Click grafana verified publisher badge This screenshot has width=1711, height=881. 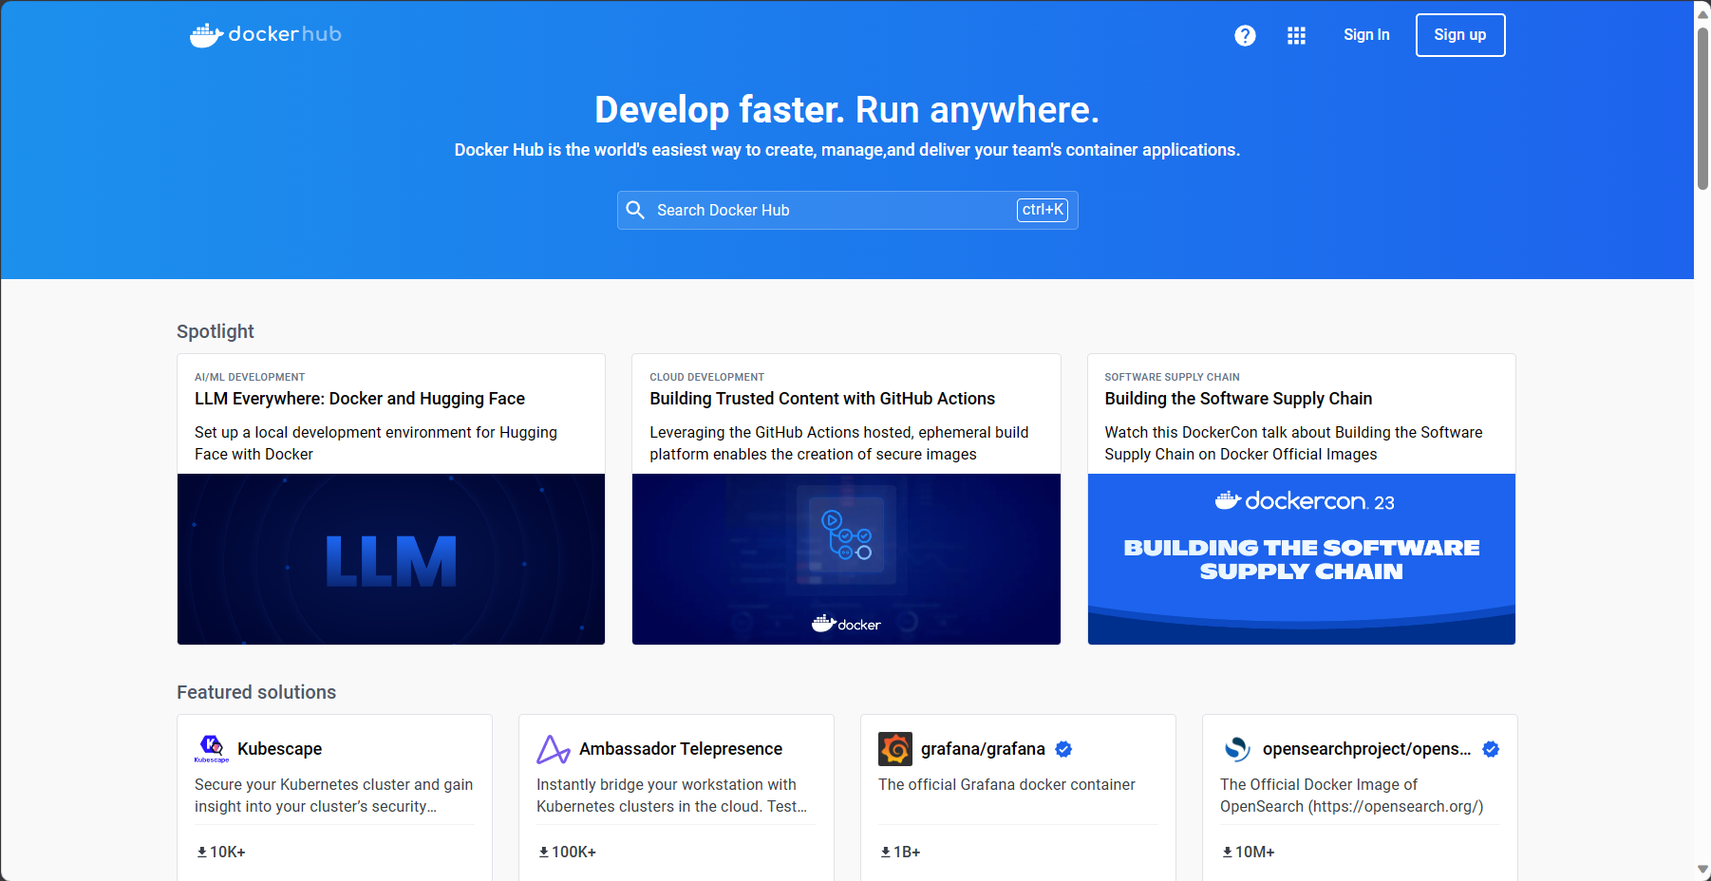tap(1063, 749)
